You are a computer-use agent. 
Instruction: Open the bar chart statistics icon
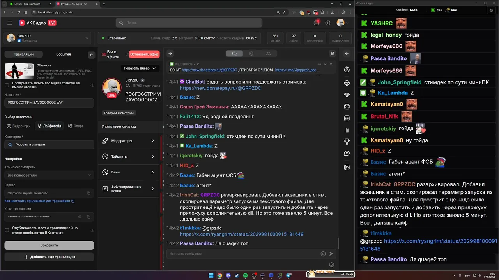coord(347,130)
